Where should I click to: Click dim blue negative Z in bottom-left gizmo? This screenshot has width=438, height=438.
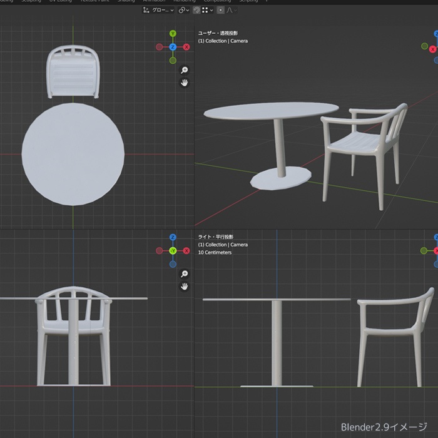pyautogui.click(x=173, y=264)
